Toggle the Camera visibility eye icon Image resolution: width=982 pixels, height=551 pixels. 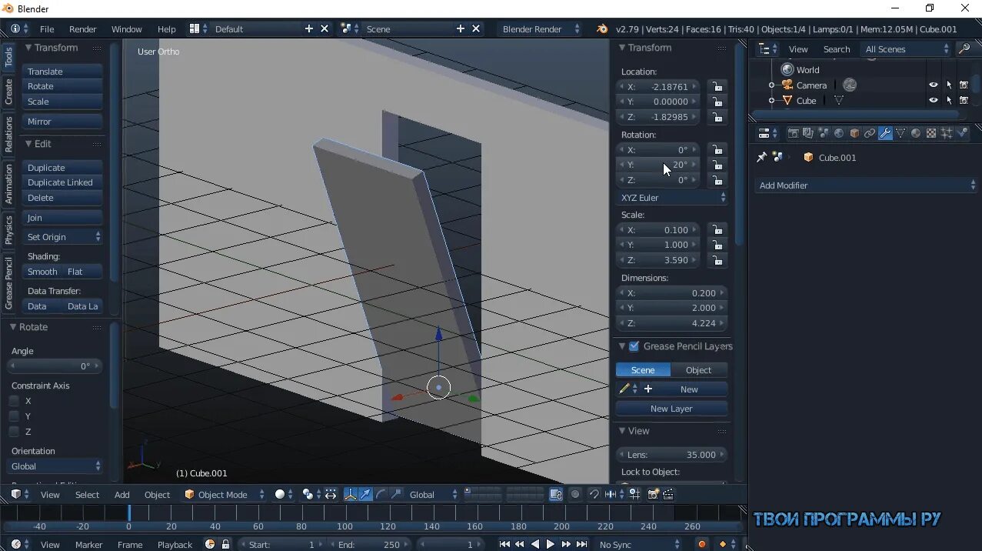(934, 85)
